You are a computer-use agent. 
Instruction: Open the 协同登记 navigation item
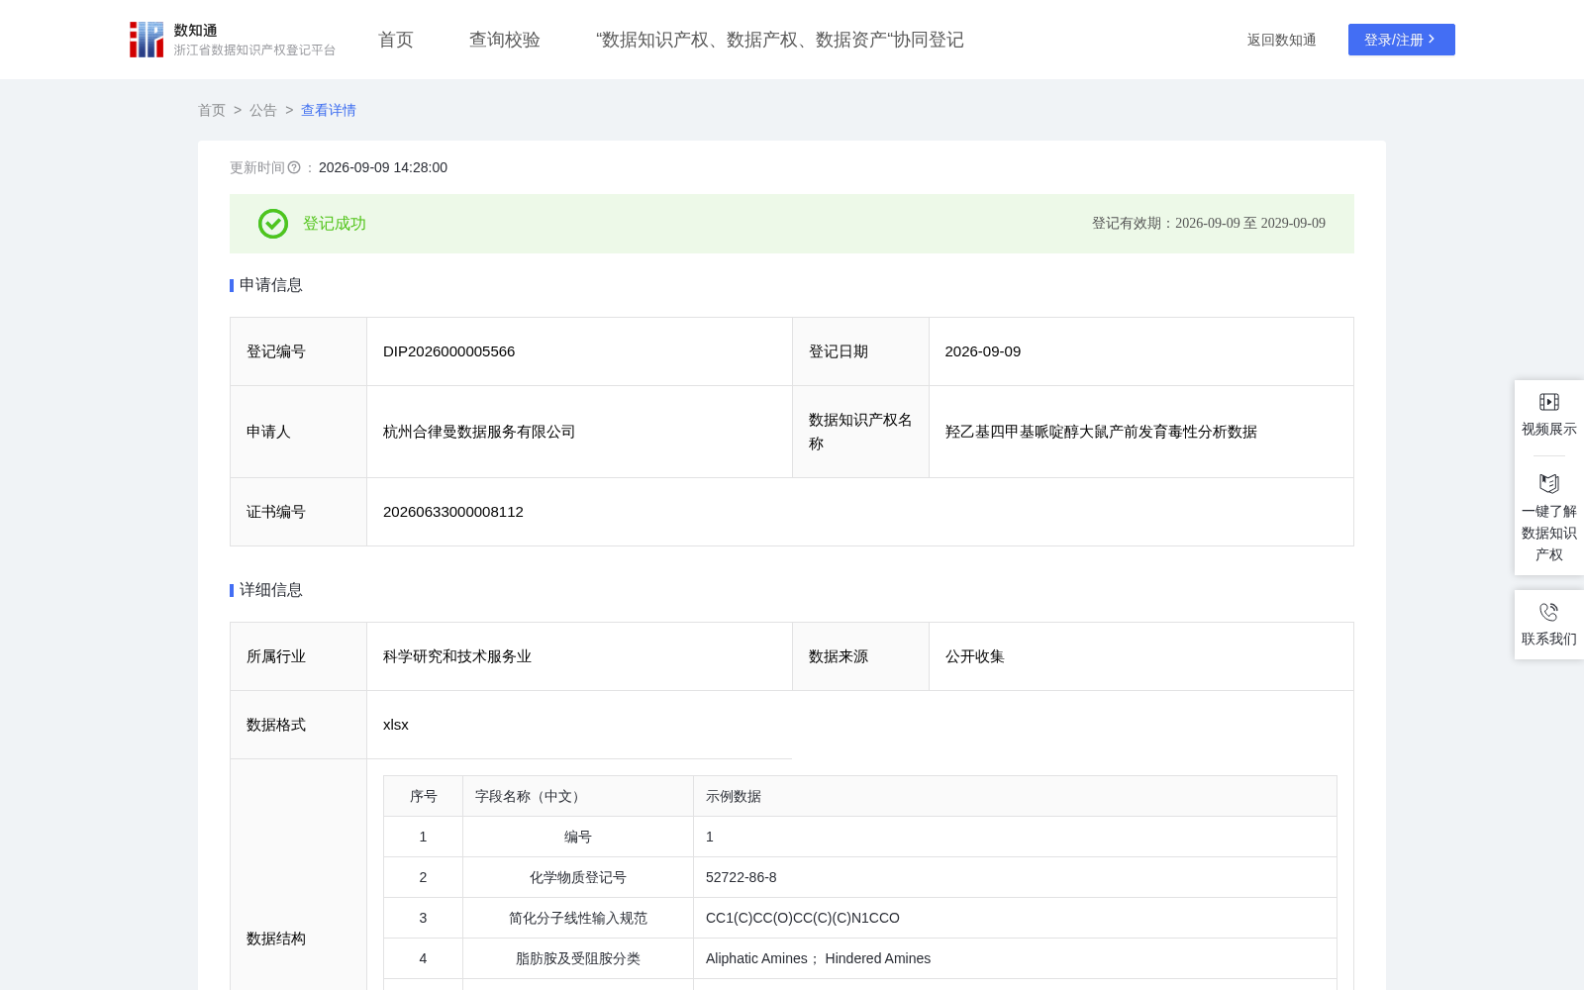[780, 40]
